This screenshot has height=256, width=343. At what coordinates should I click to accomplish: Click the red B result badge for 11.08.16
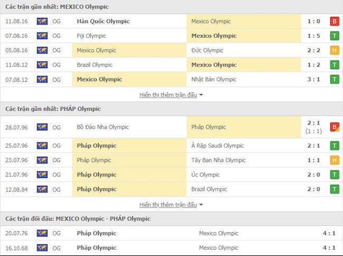[334, 22]
